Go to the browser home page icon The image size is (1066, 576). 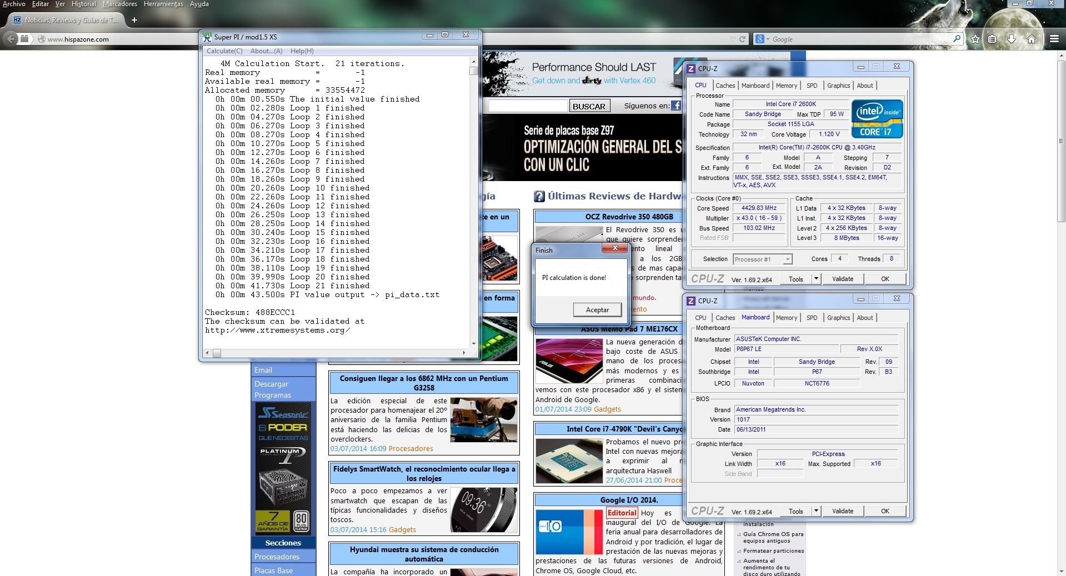(1031, 39)
